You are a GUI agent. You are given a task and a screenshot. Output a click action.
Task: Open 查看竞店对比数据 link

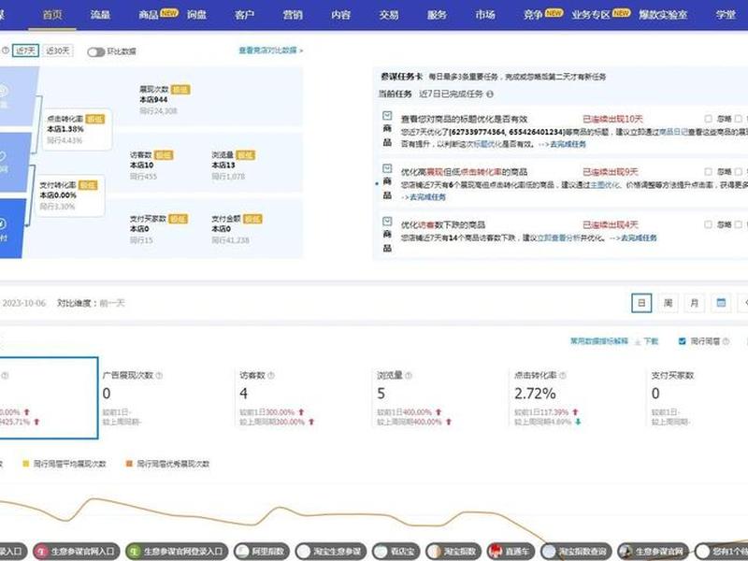click(x=270, y=50)
